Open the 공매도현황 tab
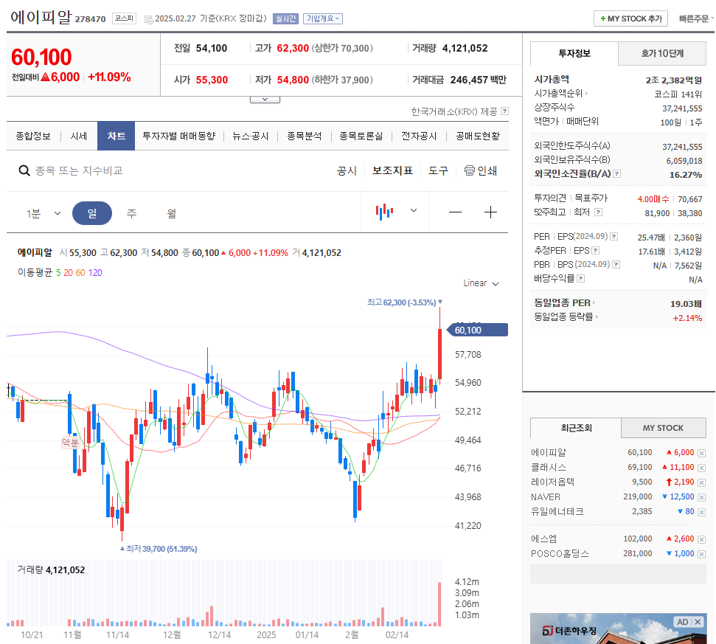Screen dimensions: 716x644 pos(478,136)
